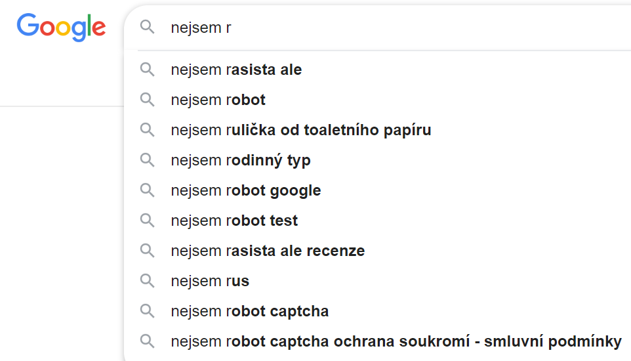This screenshot has height=361, width=631.
Task: Pick "nejsem rulička od toaletního papíru" suggestion
Action: coord(300,130)
